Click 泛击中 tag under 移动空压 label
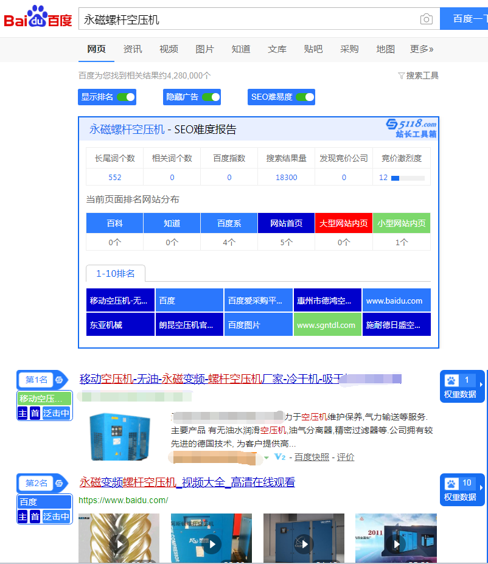This screenshot has height=564, width=488. click(x=56, y=413)
